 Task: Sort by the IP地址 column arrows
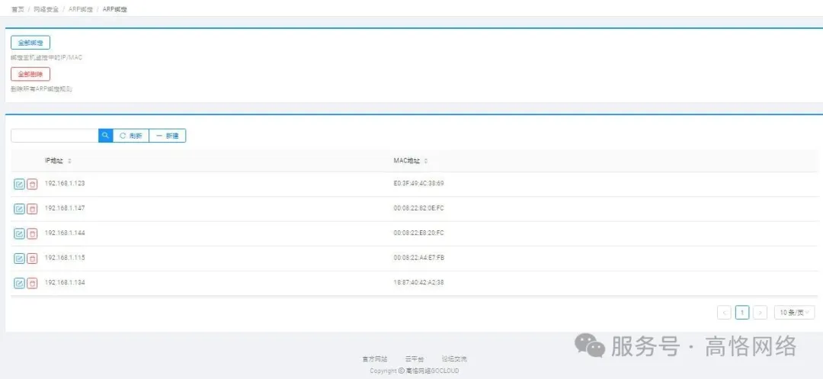click(x=70, y=161)
